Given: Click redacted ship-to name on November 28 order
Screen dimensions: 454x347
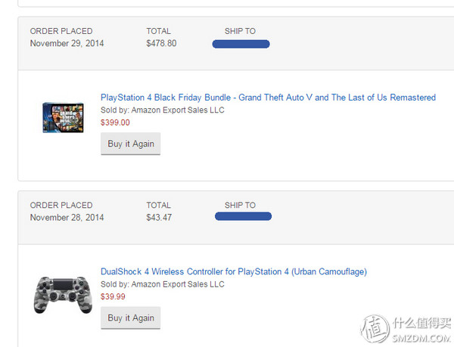Looking at the screenshot, I should 243,217.
